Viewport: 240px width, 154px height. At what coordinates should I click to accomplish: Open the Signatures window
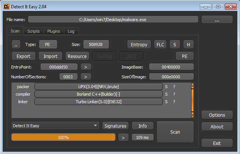tap(115, 126)
